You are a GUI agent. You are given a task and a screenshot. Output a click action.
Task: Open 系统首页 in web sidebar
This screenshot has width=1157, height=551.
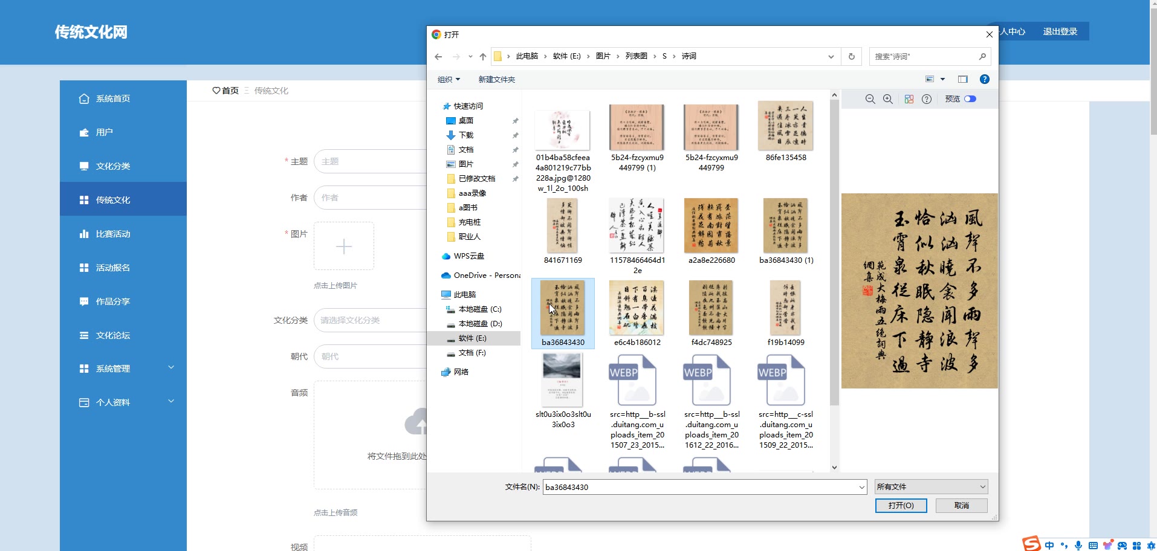coord(123,98)
